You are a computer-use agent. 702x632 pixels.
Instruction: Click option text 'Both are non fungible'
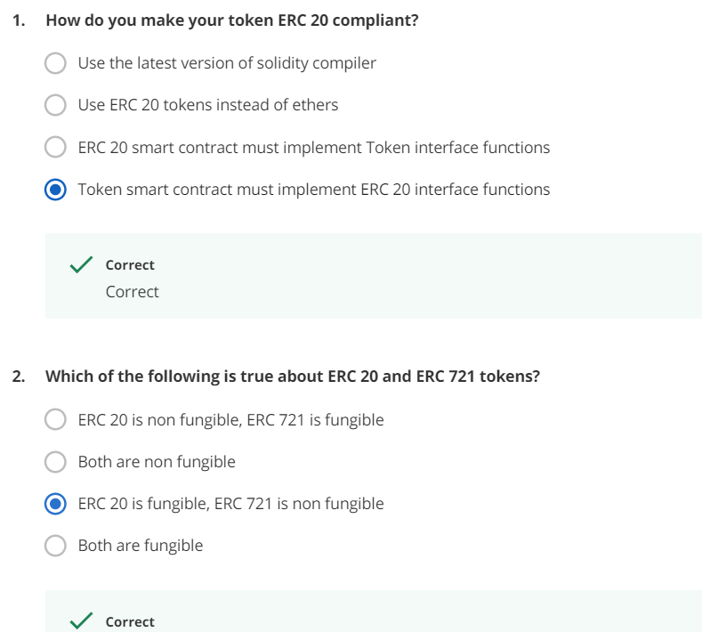click(157, 462)
